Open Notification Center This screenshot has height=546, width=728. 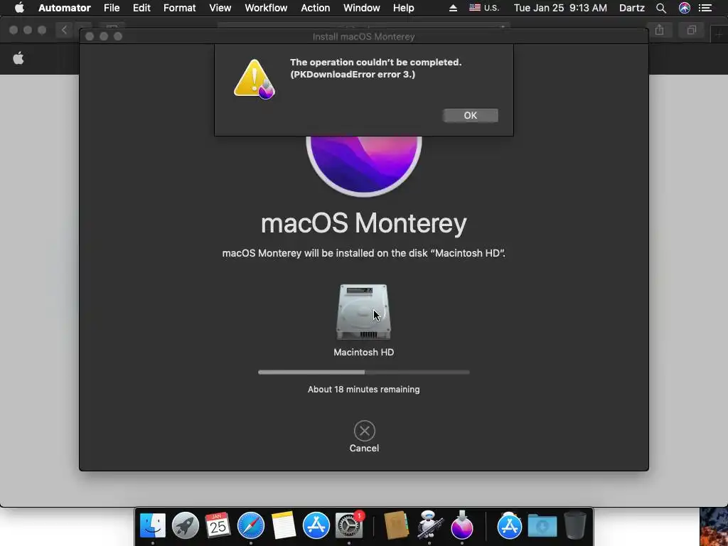pyautogui.click(x=705, y=8)
